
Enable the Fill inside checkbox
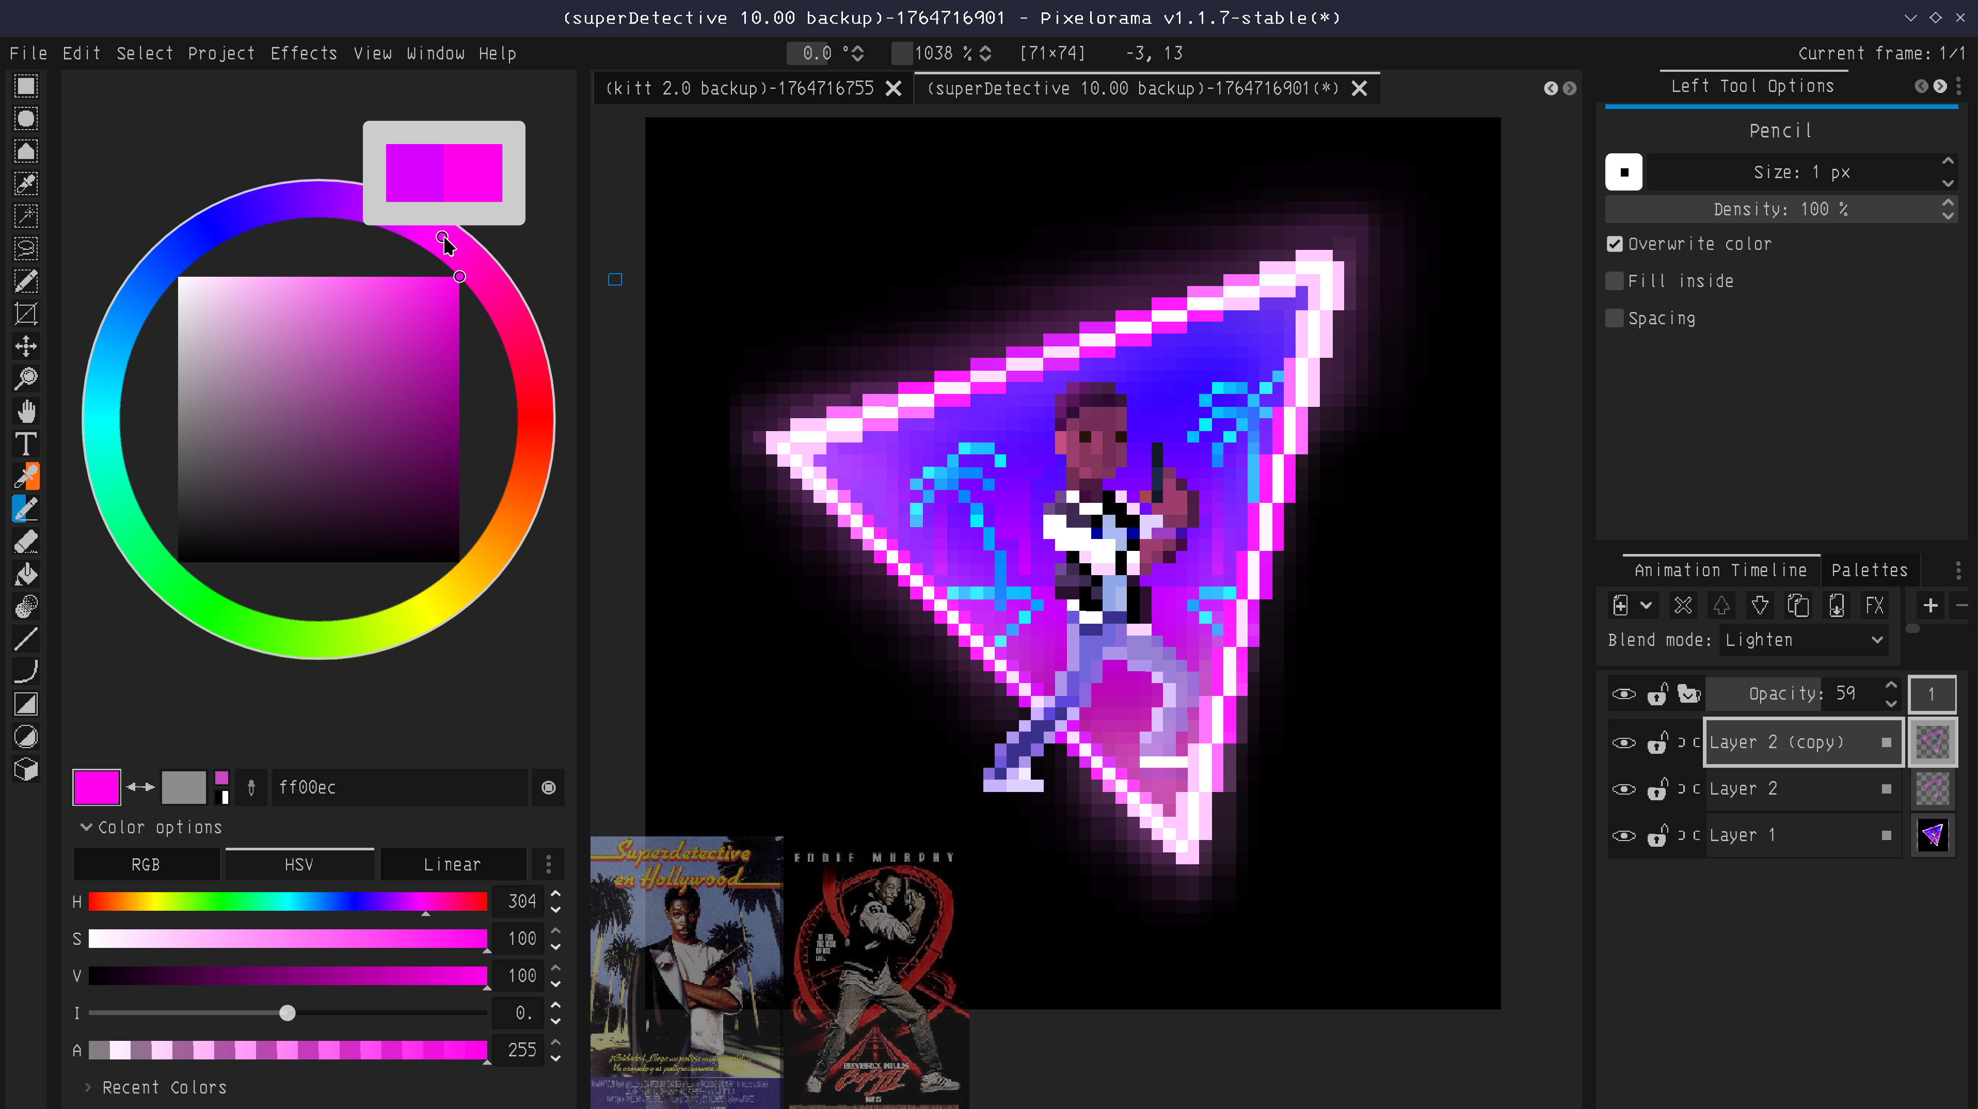coord(1615,281)
